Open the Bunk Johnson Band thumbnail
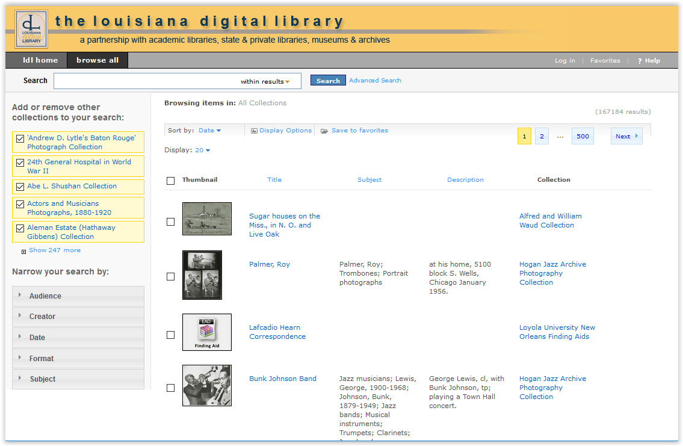The height and width of the screenshot is (446, 683). [206, 385]
